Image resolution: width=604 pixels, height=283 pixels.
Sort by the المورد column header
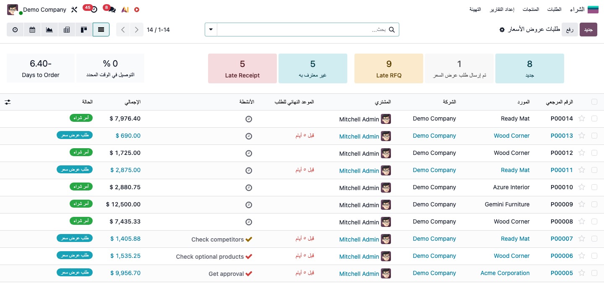[523, 102]
